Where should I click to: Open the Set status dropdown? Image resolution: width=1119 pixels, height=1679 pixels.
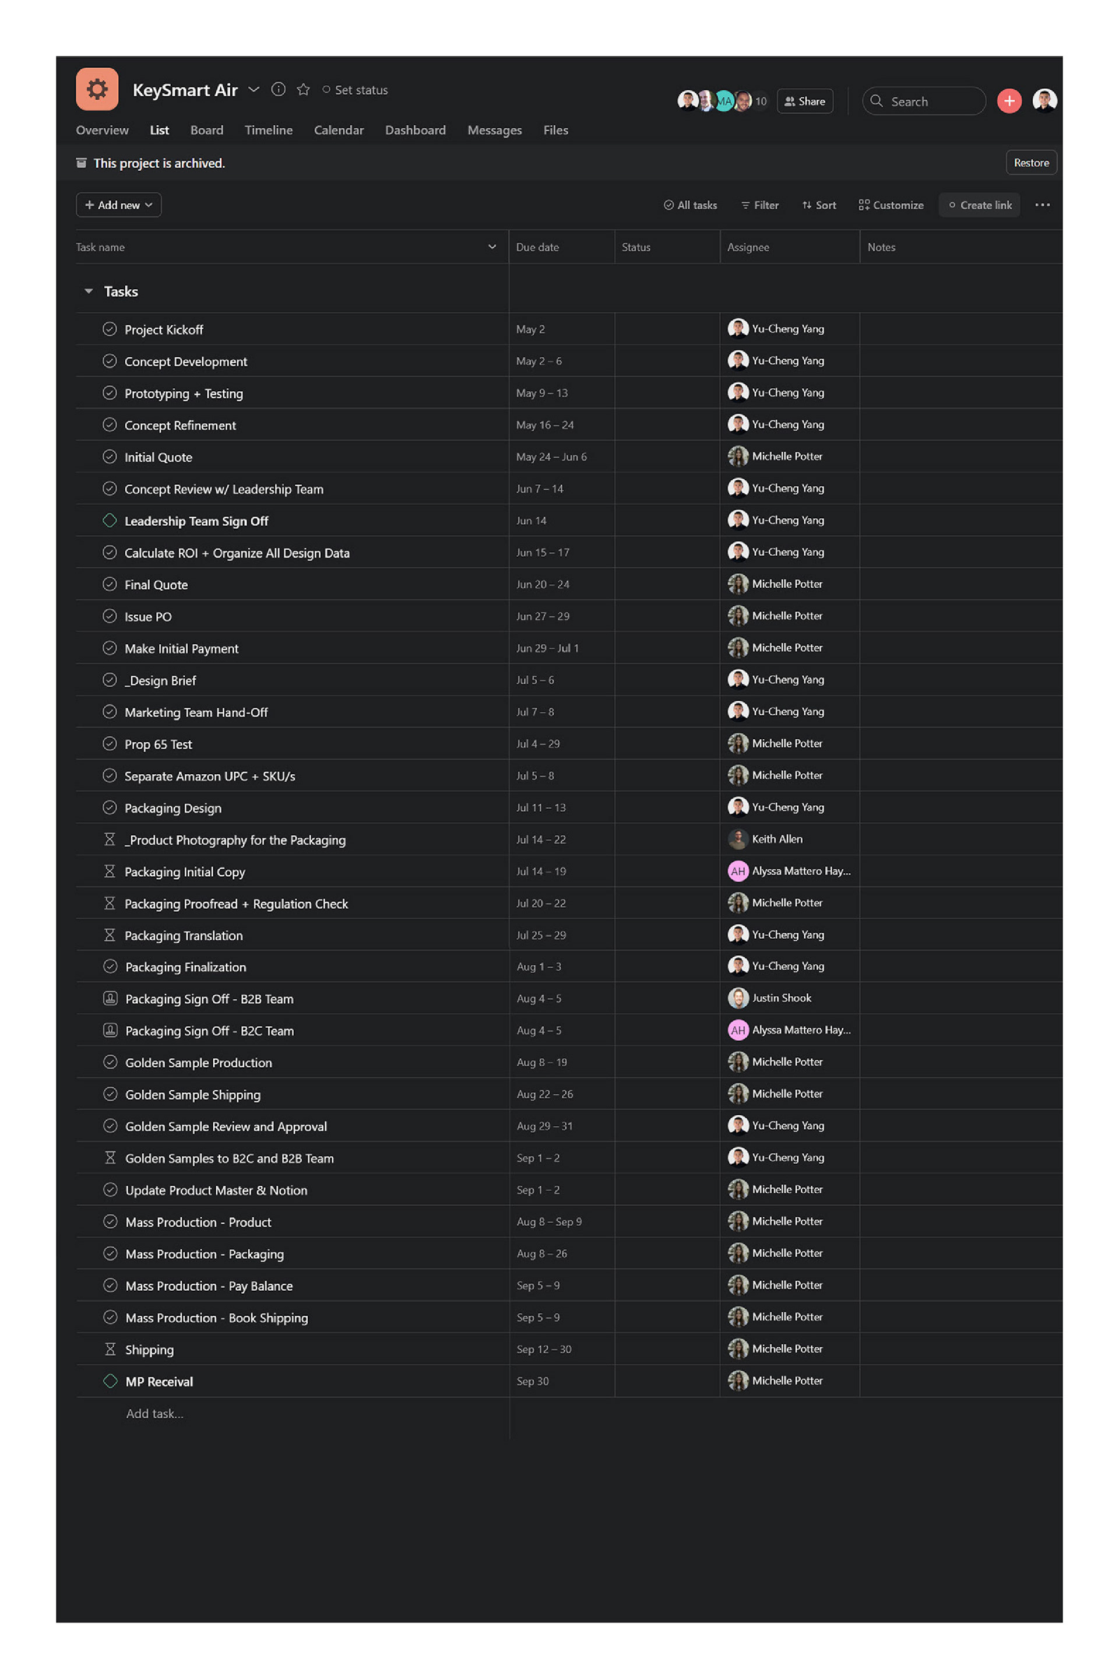(355, 90)
